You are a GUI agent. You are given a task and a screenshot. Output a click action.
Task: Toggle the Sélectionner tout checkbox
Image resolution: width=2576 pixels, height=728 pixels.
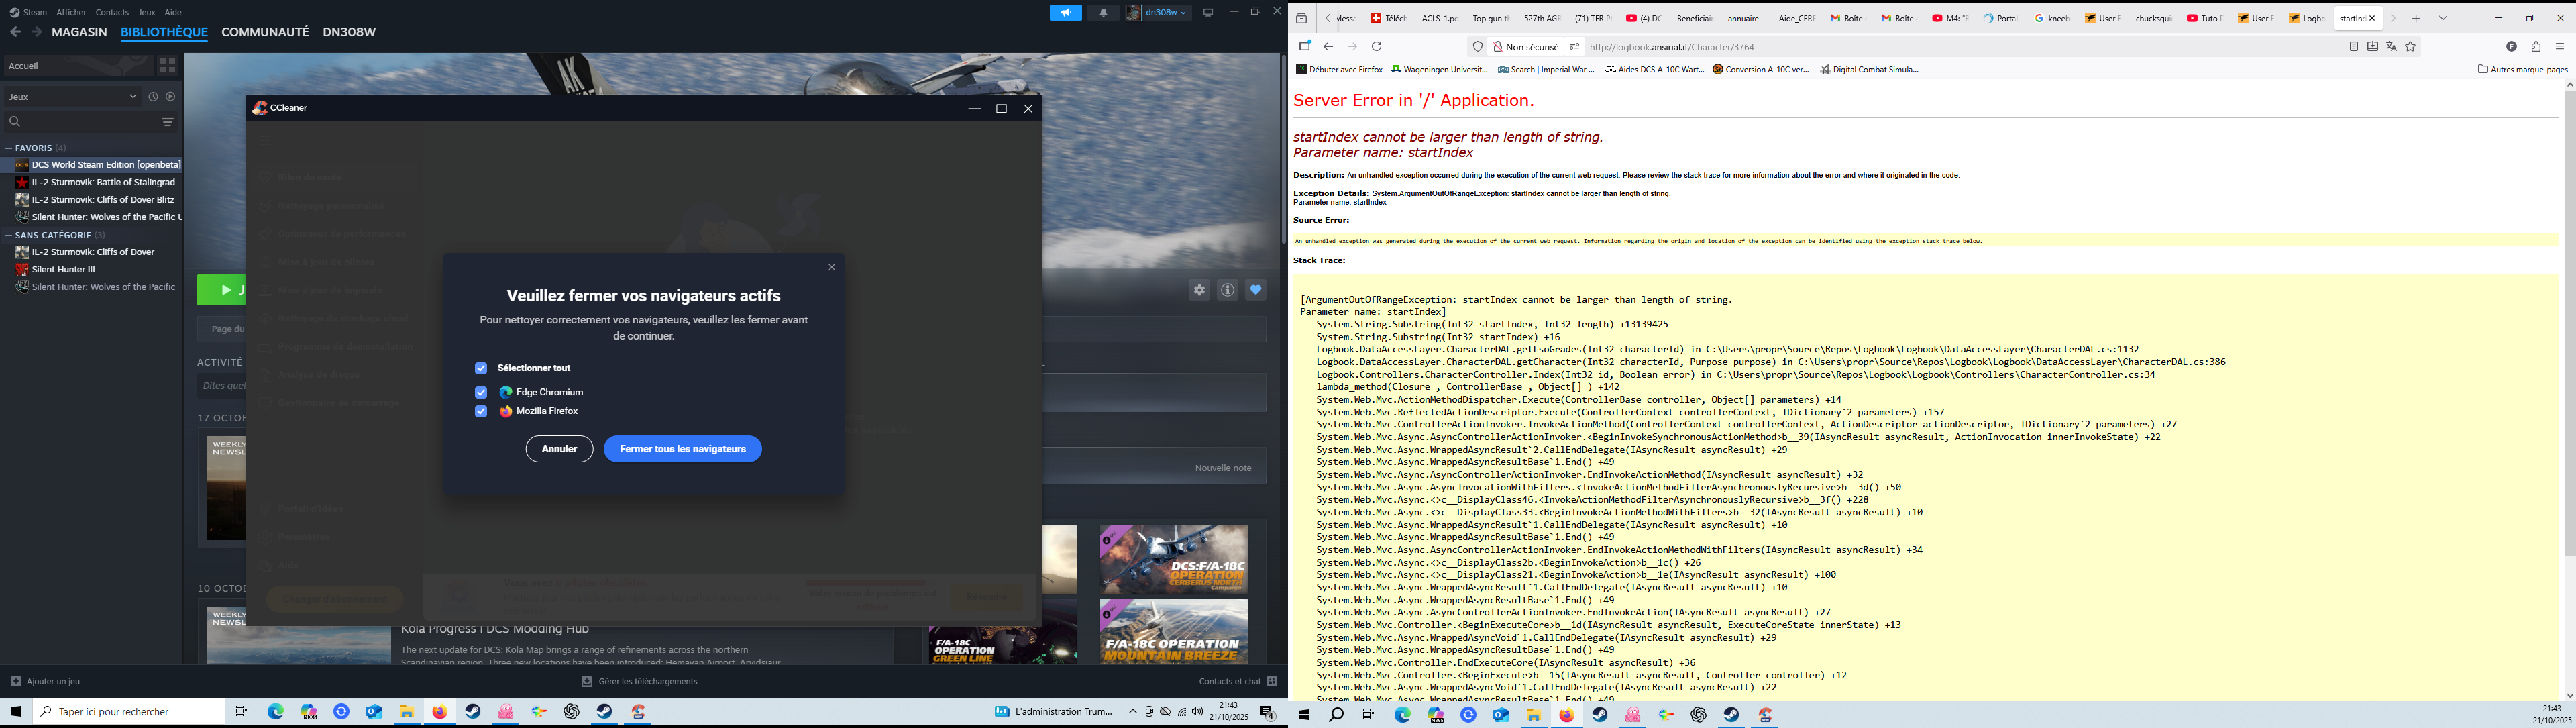coord(481,368)
